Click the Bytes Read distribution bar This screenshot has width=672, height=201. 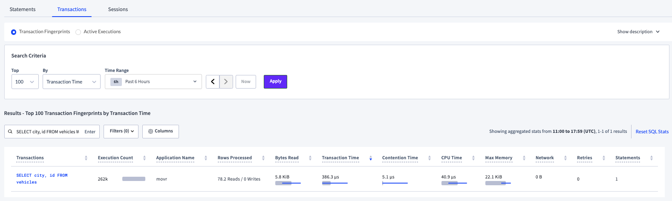click(x=288, y=183)
